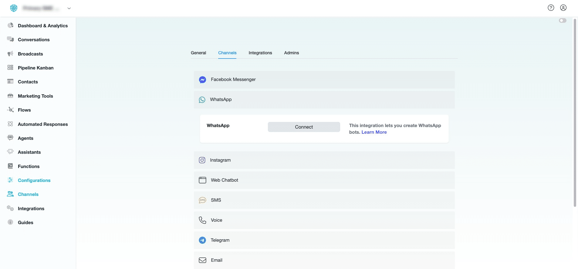Screen dimensions: 578x269
Task: Expand the SMS channel row
Action: pyautogui.click(x=324, y=200)
